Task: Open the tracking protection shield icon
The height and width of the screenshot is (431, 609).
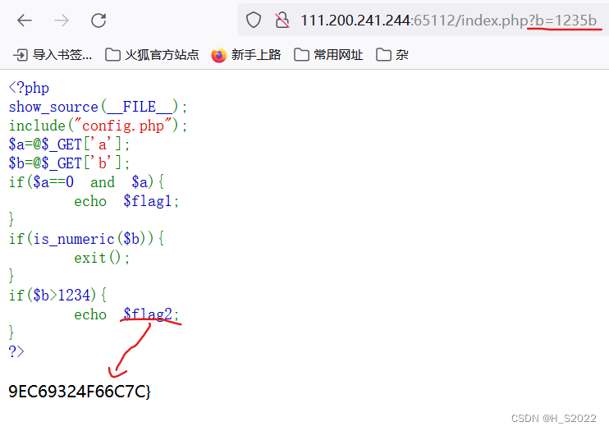Action: click(254, 20)
